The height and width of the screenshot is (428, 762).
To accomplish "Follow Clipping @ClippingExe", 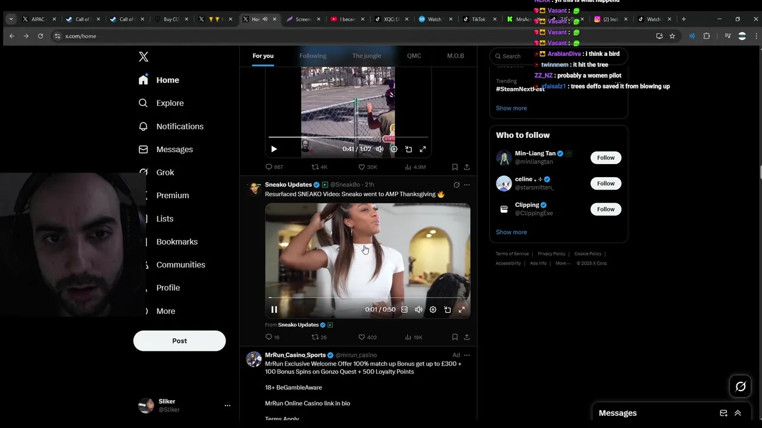I will (605, 209).
